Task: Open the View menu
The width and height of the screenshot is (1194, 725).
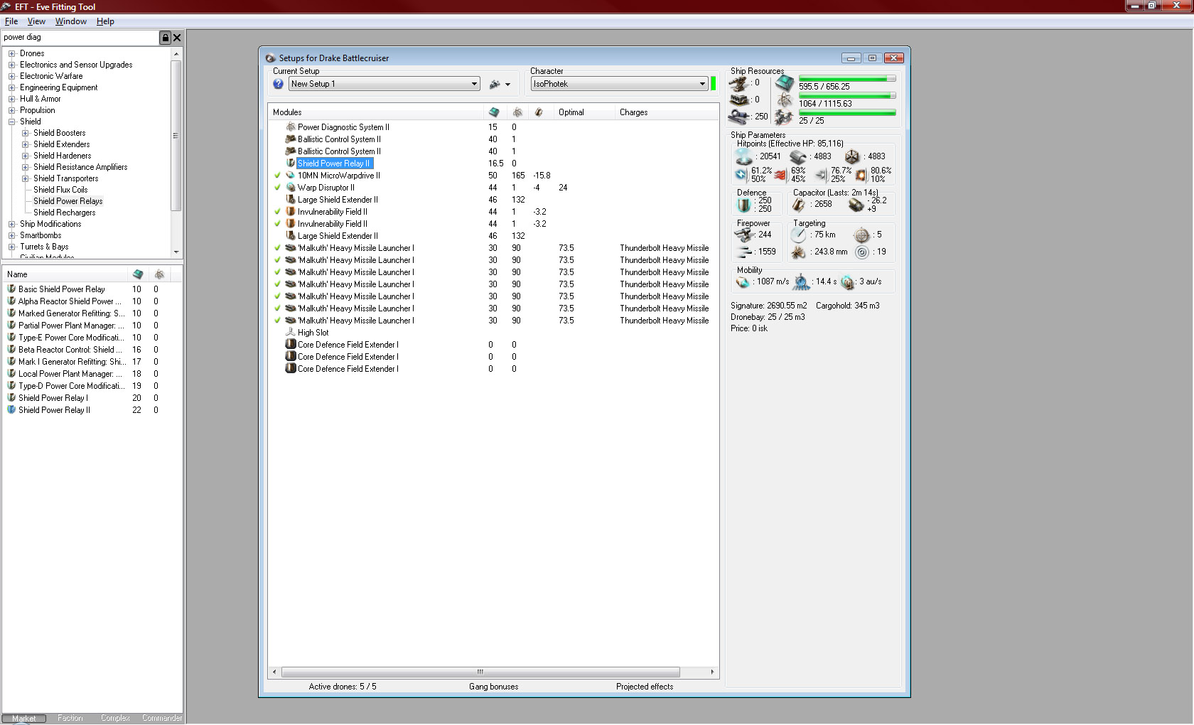Action: pos(36,21)
